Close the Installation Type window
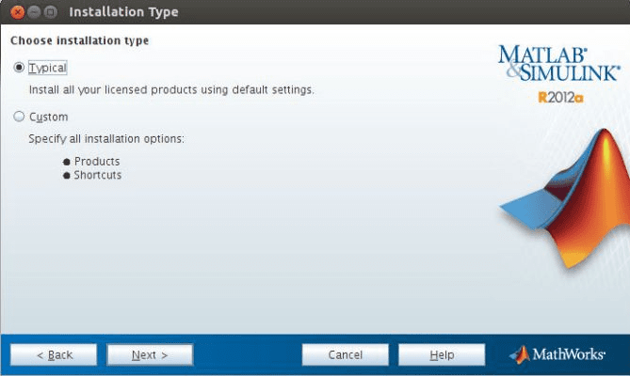Viewport: 630px width, 376px height. click(x=18, y=12)
